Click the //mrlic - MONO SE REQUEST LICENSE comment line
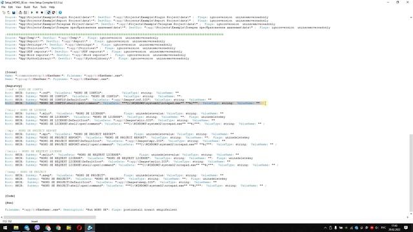Screen dimensions: 413x232 (x=33, y=151)
